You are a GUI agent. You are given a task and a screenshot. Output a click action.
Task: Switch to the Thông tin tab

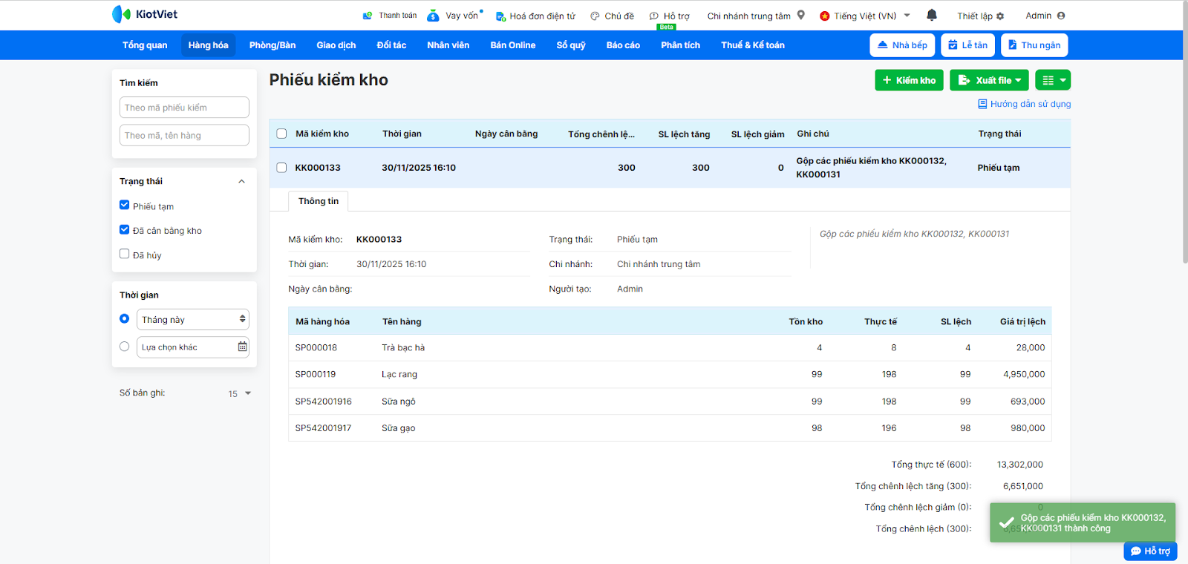(x=319, y=201)
